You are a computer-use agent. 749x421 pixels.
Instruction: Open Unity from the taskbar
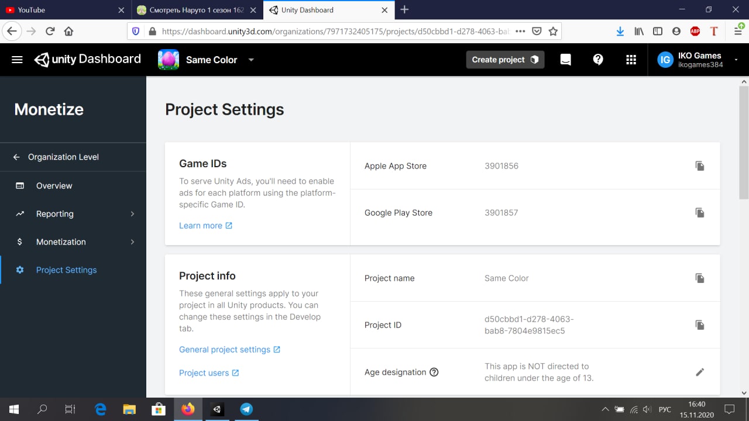pos(217,409)
